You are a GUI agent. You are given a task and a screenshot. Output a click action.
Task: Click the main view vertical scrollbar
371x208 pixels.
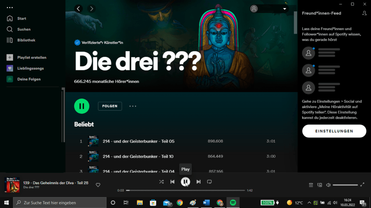coord(295,23)
